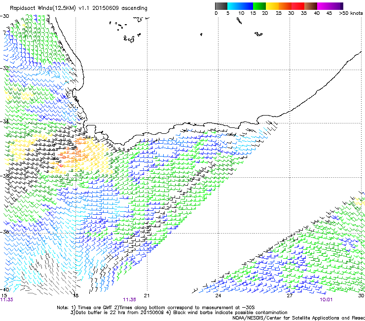
Task: Click the longitude label 18
Action: click(x=75, y=296)
